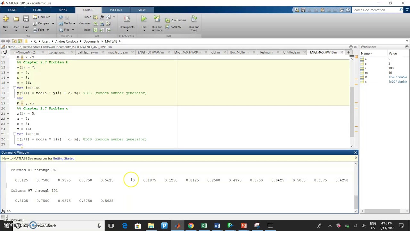
Task: Switch to the HOME ribbon tab
Action: pos(12,10)
